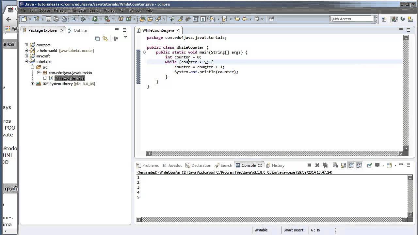Click the Print icon in toolbar

64,19
